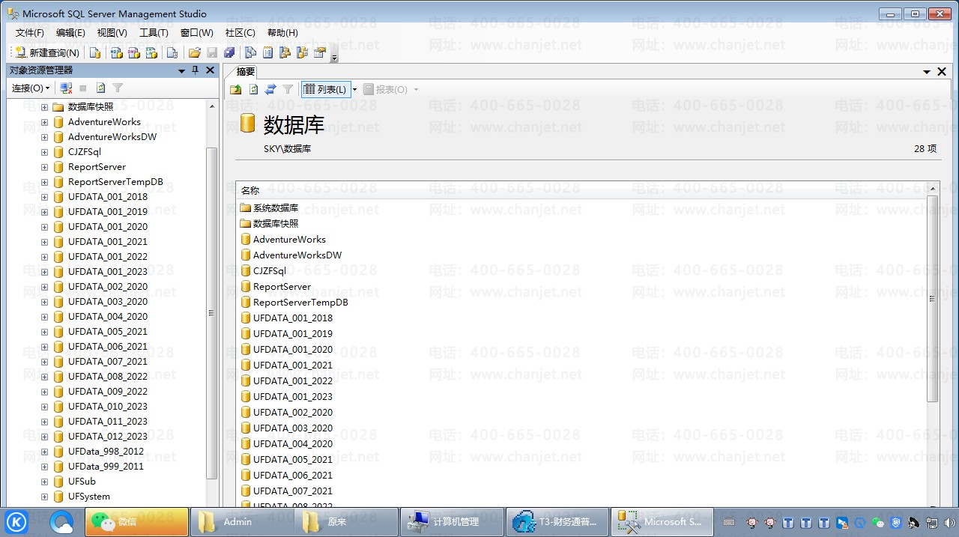Image resolution: width=959 pixels, height=537 pixels.
Task: Switch to the 计算机管理 taskbar window
Action: coord(452,522)
